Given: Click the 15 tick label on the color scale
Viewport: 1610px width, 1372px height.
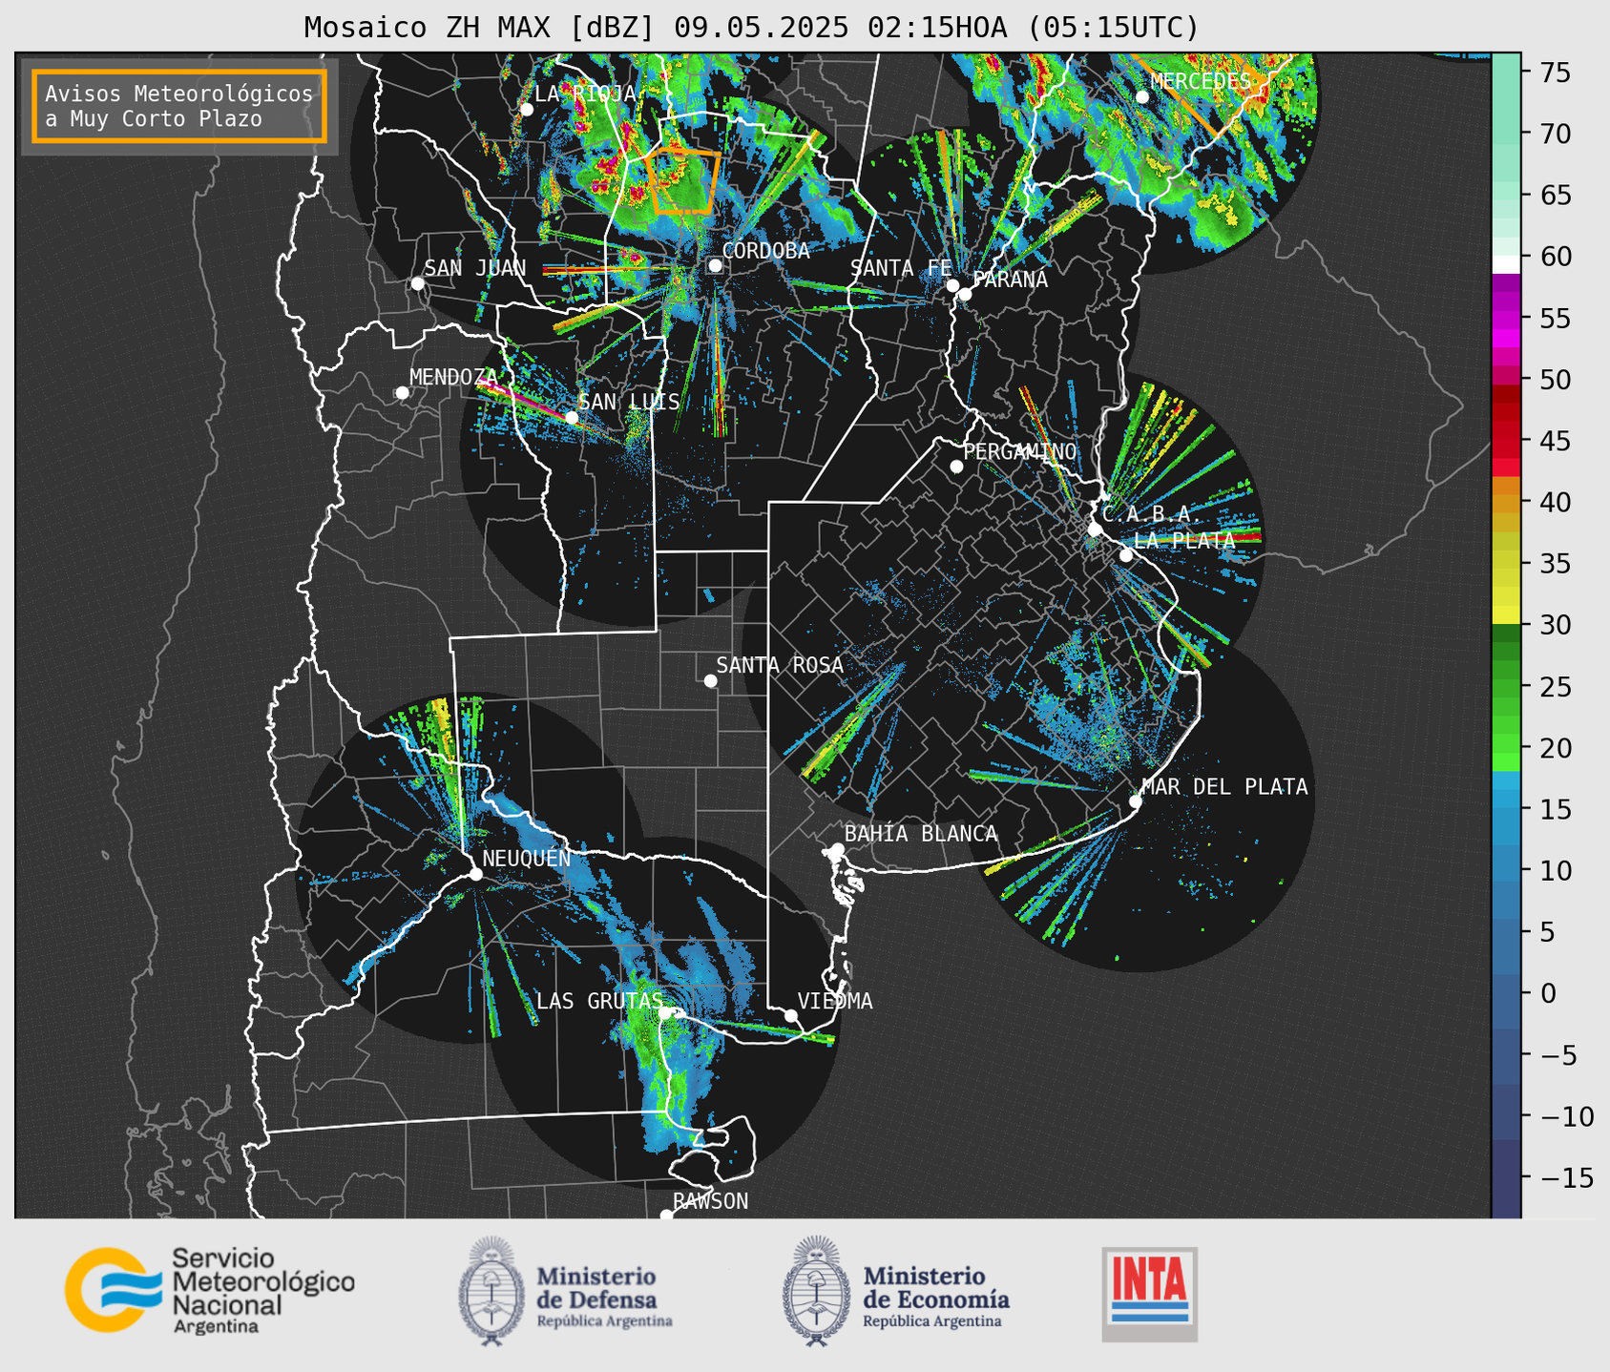Looking at the screenshot, I should pyautogui.click(x=1555, y=810).
